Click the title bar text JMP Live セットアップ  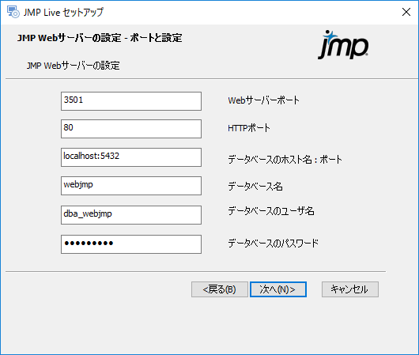[x=63, y=13]
